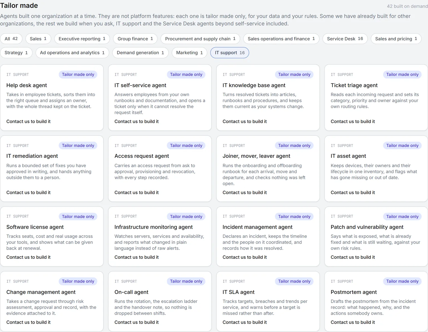
Task: Filter by Sales and pricing
Action: coord(396,39)
